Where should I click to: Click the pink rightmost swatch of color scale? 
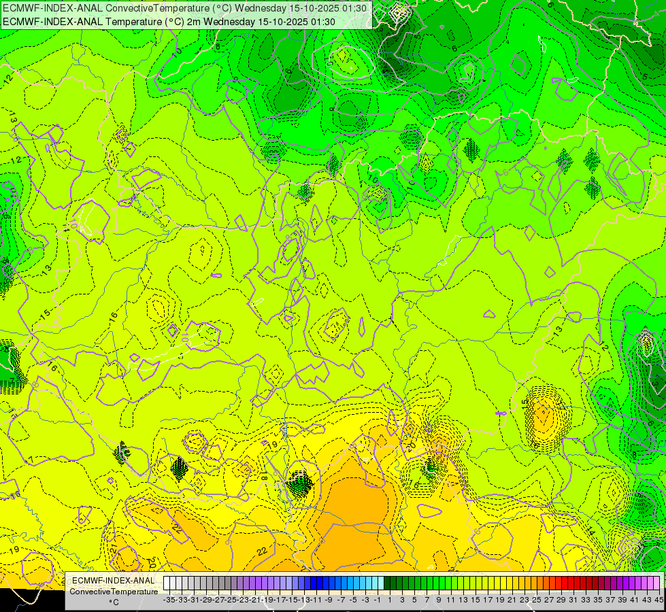click(x=656, y=583)
